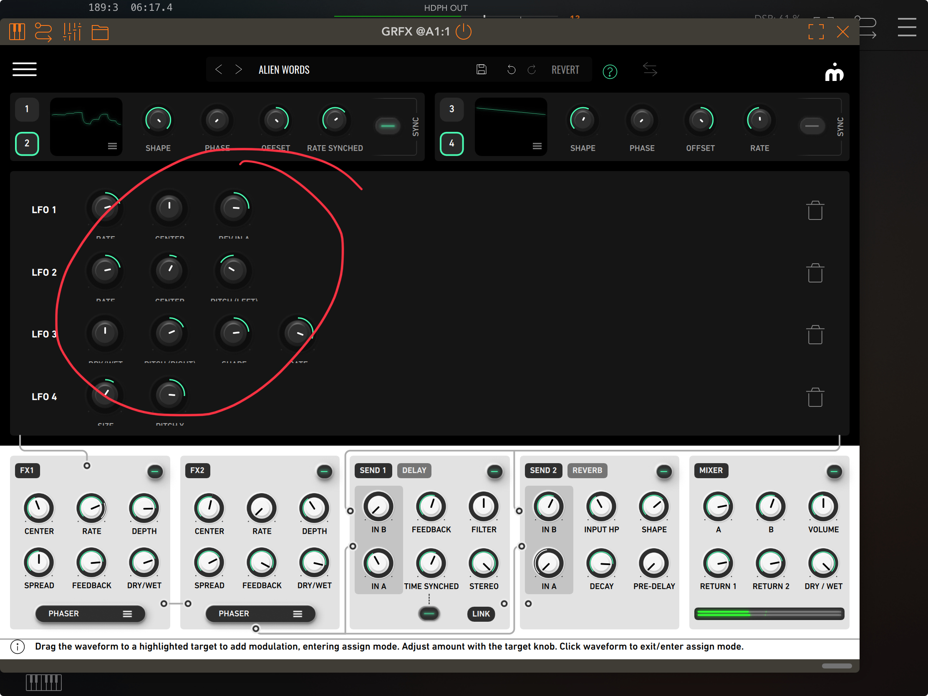Image resolution: width=928 pixels, height=696 pixels.
Task: Select the LFO 1 tab button
Action: pos(27,109)
